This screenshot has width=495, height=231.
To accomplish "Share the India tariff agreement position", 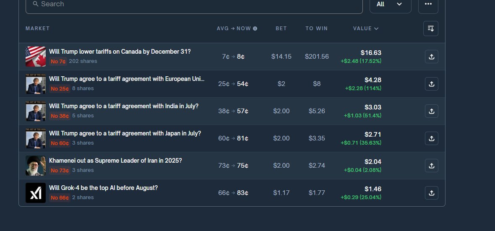I will click(x=431, y=111).
